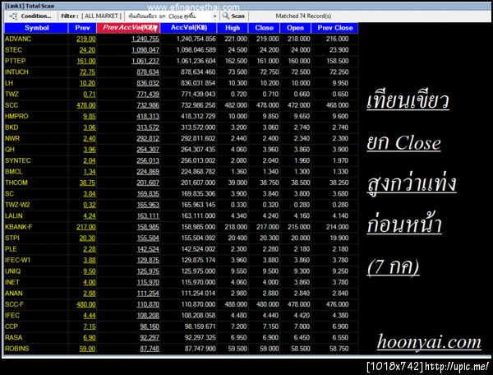This screenshot has height=375, width=493.
Task: Click INTUCH PrevAccVal value 878,634
Action: point(148,72)
